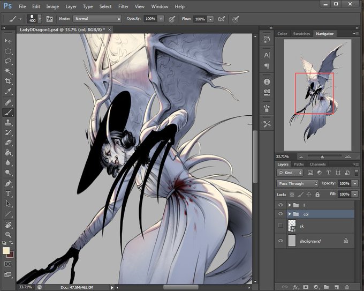Select the Eraser tool
This screenshot has width=364, height=291.
tap(8, 142)
